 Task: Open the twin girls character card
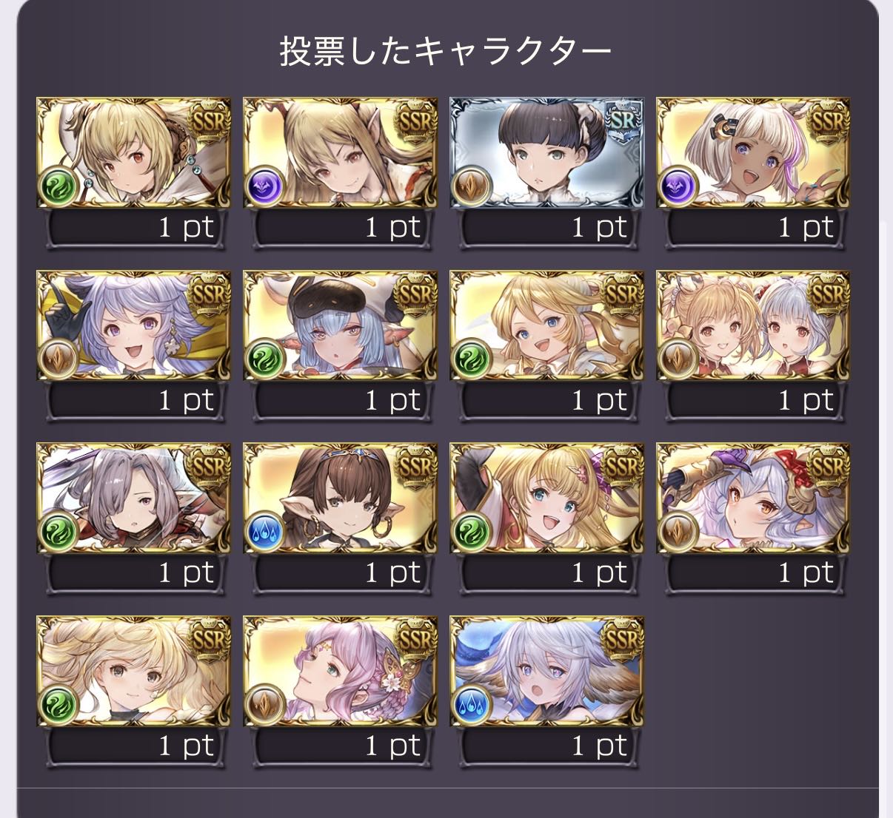(x=754, y=325)
